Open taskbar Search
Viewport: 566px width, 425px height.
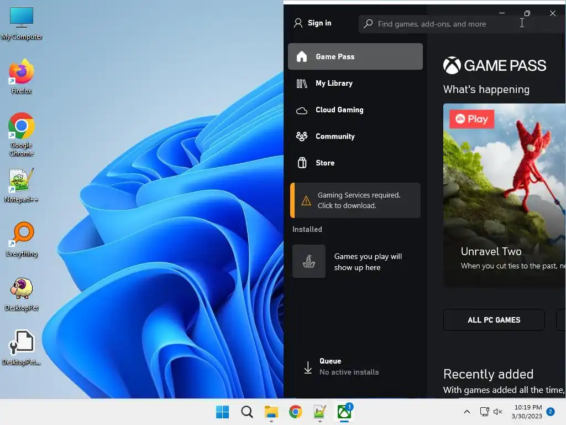click(x=247, y=412)
